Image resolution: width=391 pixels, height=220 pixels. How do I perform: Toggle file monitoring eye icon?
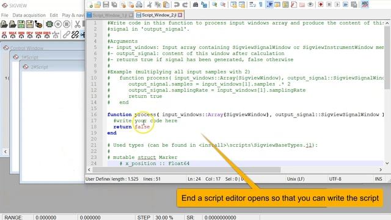[310, 4]
